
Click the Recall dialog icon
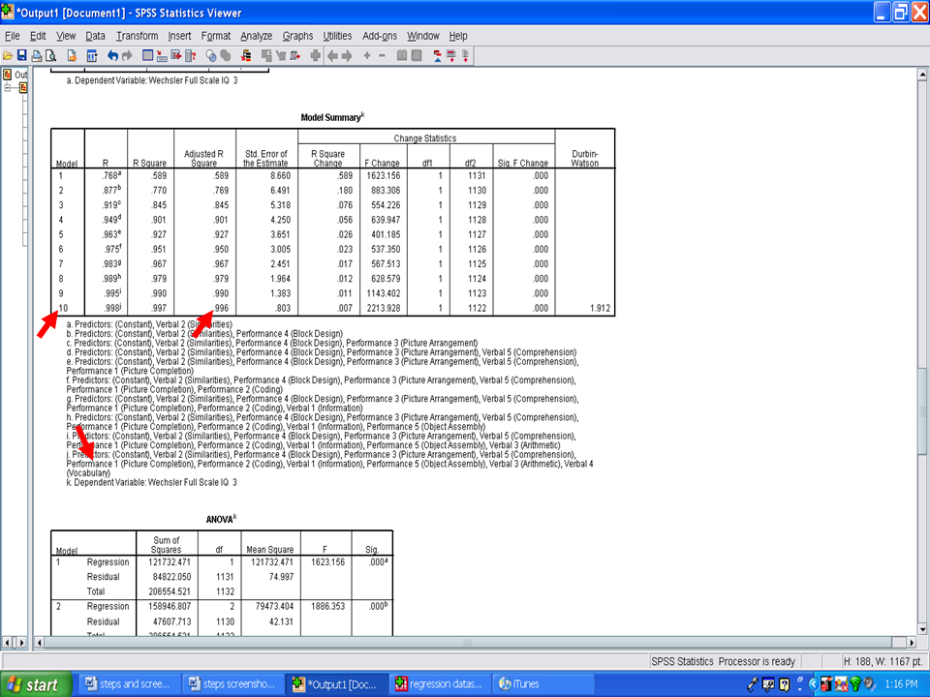(92, 55)
